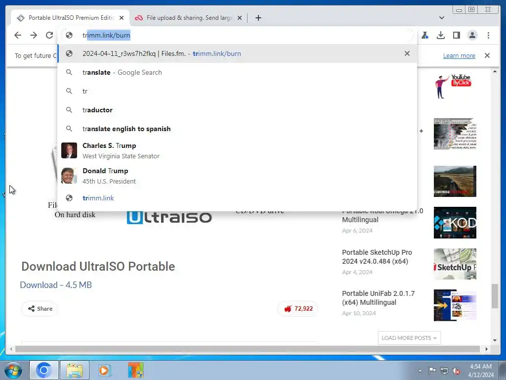Click the network tray icon
This screenshot has width=506, height=380.
point(444,371)
